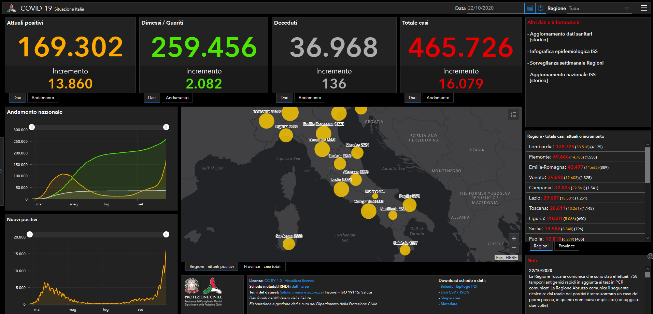Click the Protezione Civile logo in header
The width and height of the screenshot is (653, 314).
[12, 8]
